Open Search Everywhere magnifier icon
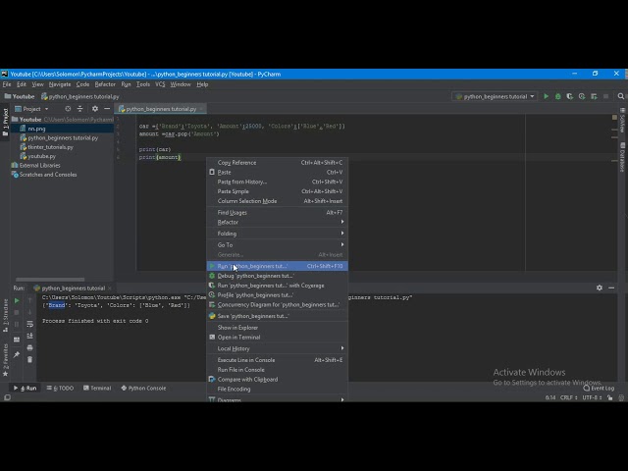 click(621, 96)
